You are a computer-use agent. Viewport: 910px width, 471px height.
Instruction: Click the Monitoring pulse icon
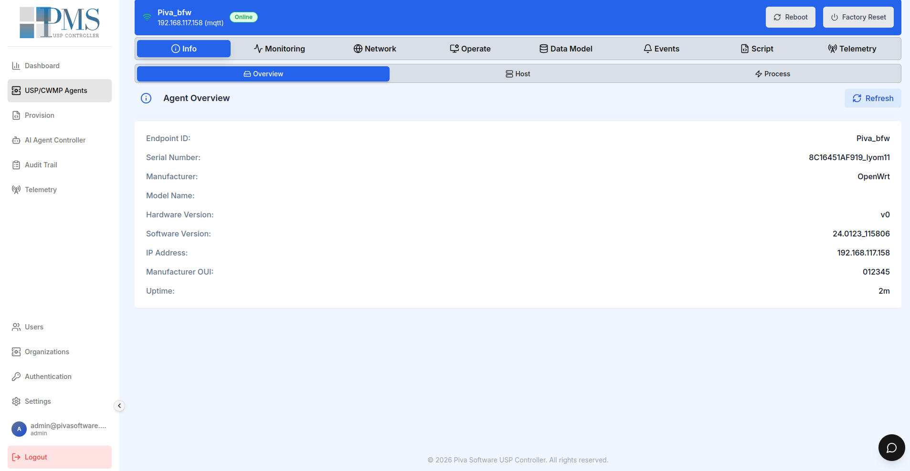point(258,49)
